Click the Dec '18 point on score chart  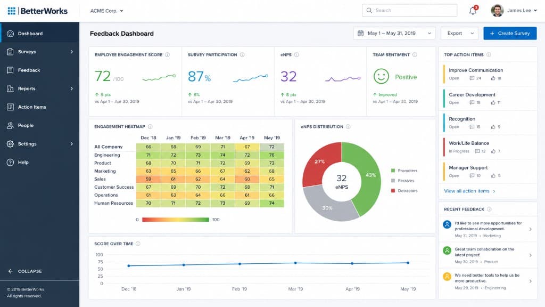click(x=129, y=265)
